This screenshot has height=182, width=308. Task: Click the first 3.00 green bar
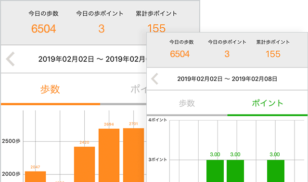coord(215,171)
